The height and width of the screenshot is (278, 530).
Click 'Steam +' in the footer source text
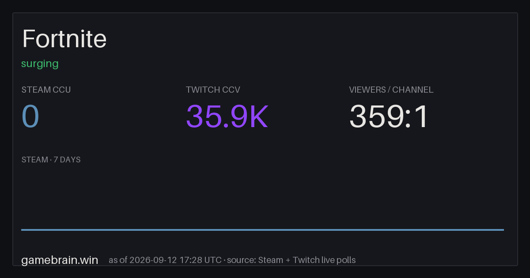click(x=274, y=260)
